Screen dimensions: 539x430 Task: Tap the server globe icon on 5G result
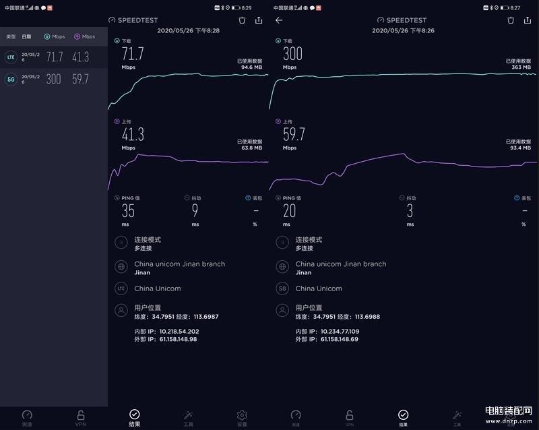[x=282, y=267]
